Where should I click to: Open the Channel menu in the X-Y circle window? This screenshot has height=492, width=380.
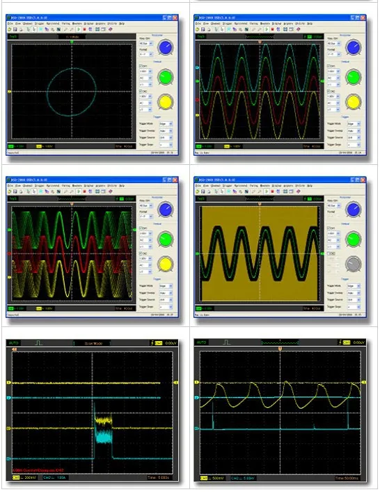(28, 24)
